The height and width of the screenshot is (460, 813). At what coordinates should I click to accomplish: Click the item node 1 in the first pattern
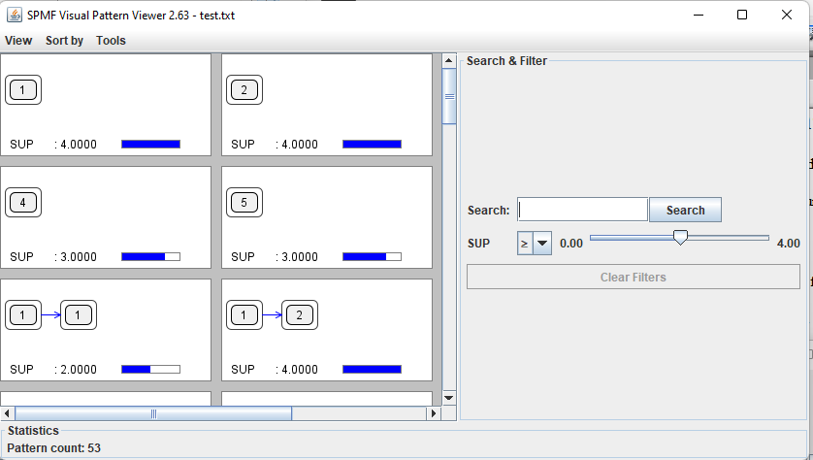23,91
